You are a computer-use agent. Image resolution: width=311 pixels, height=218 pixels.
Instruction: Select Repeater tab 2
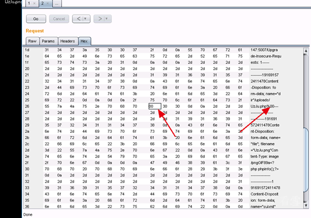pyautogui.click(x=45, y=3)
